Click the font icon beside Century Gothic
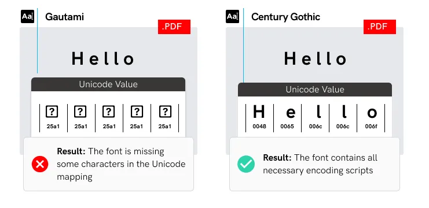The width and height of the screenshot is (429, 208). 232,16
